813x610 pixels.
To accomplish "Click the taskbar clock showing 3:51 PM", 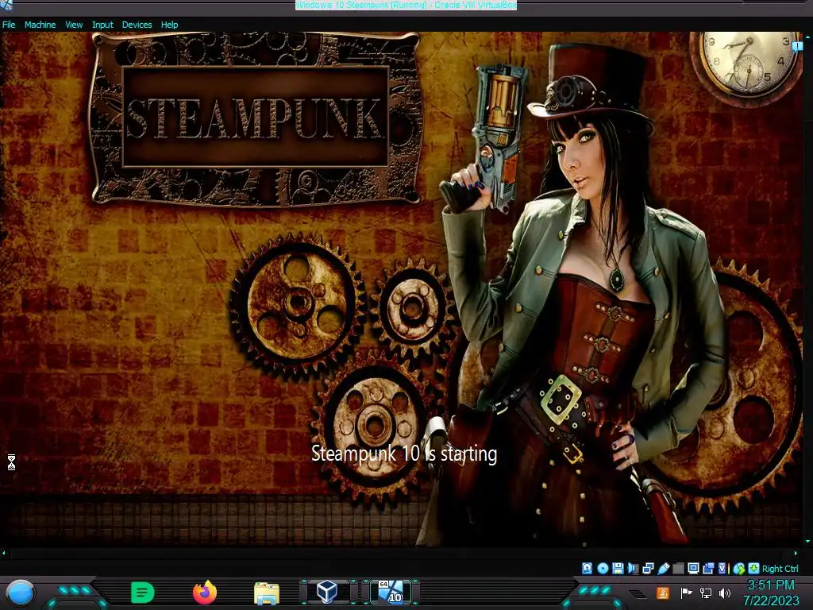I will pyautogui.click(x=771, y=585).
